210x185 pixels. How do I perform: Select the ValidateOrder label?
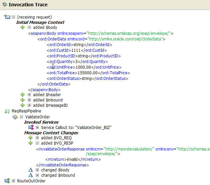click(37, 117)
